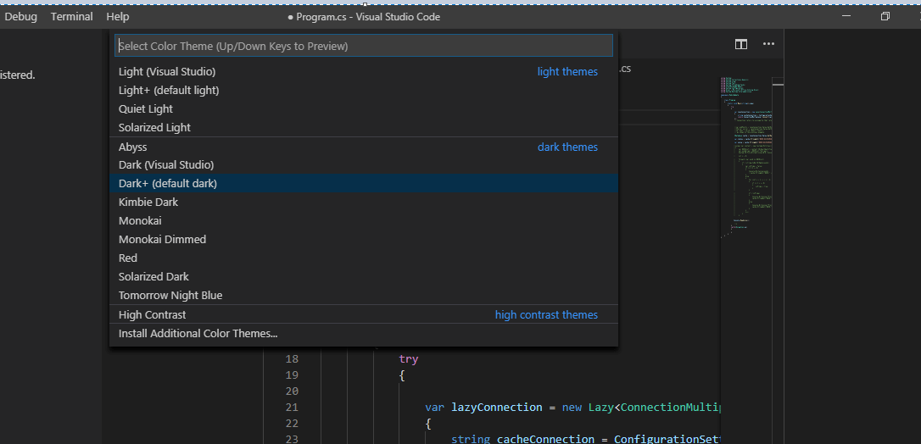This screenshot has width=921, height=444.
Task: Click the code minimap preview
Action: [x=746, y=153]
